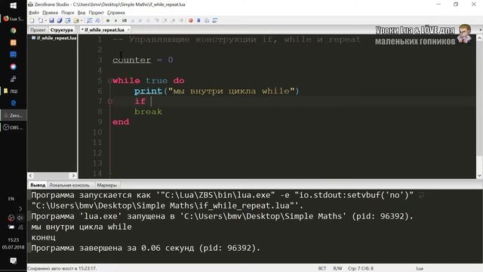The image size is (483, 272).
Task: Click the choose project directory folder icon
Action: (75, 20)
